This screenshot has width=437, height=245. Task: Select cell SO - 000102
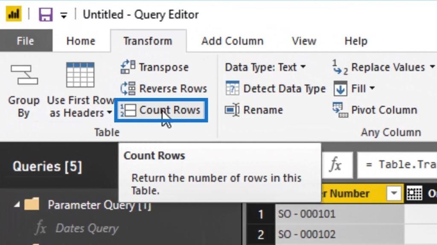339,234
